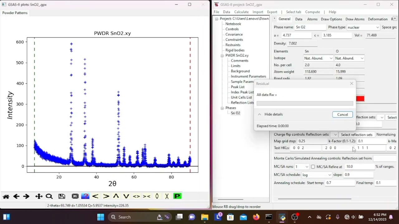Image resolution: width=399 pixels, height=224 pixels.
Task: Open File Explorer from taskbar
Action: point(204,217)
